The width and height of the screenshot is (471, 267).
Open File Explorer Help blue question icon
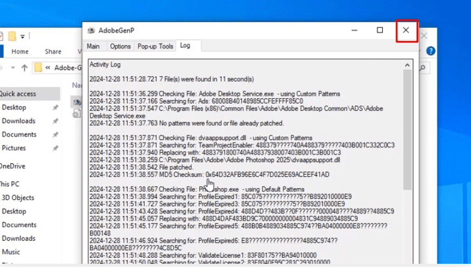coord(431,51)
